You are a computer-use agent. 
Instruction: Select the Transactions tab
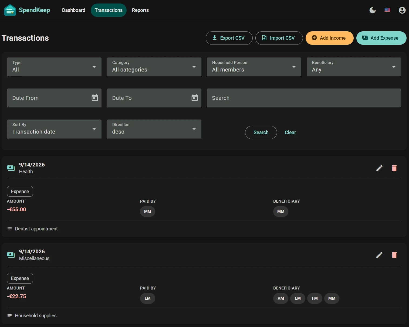click(109, 10)
